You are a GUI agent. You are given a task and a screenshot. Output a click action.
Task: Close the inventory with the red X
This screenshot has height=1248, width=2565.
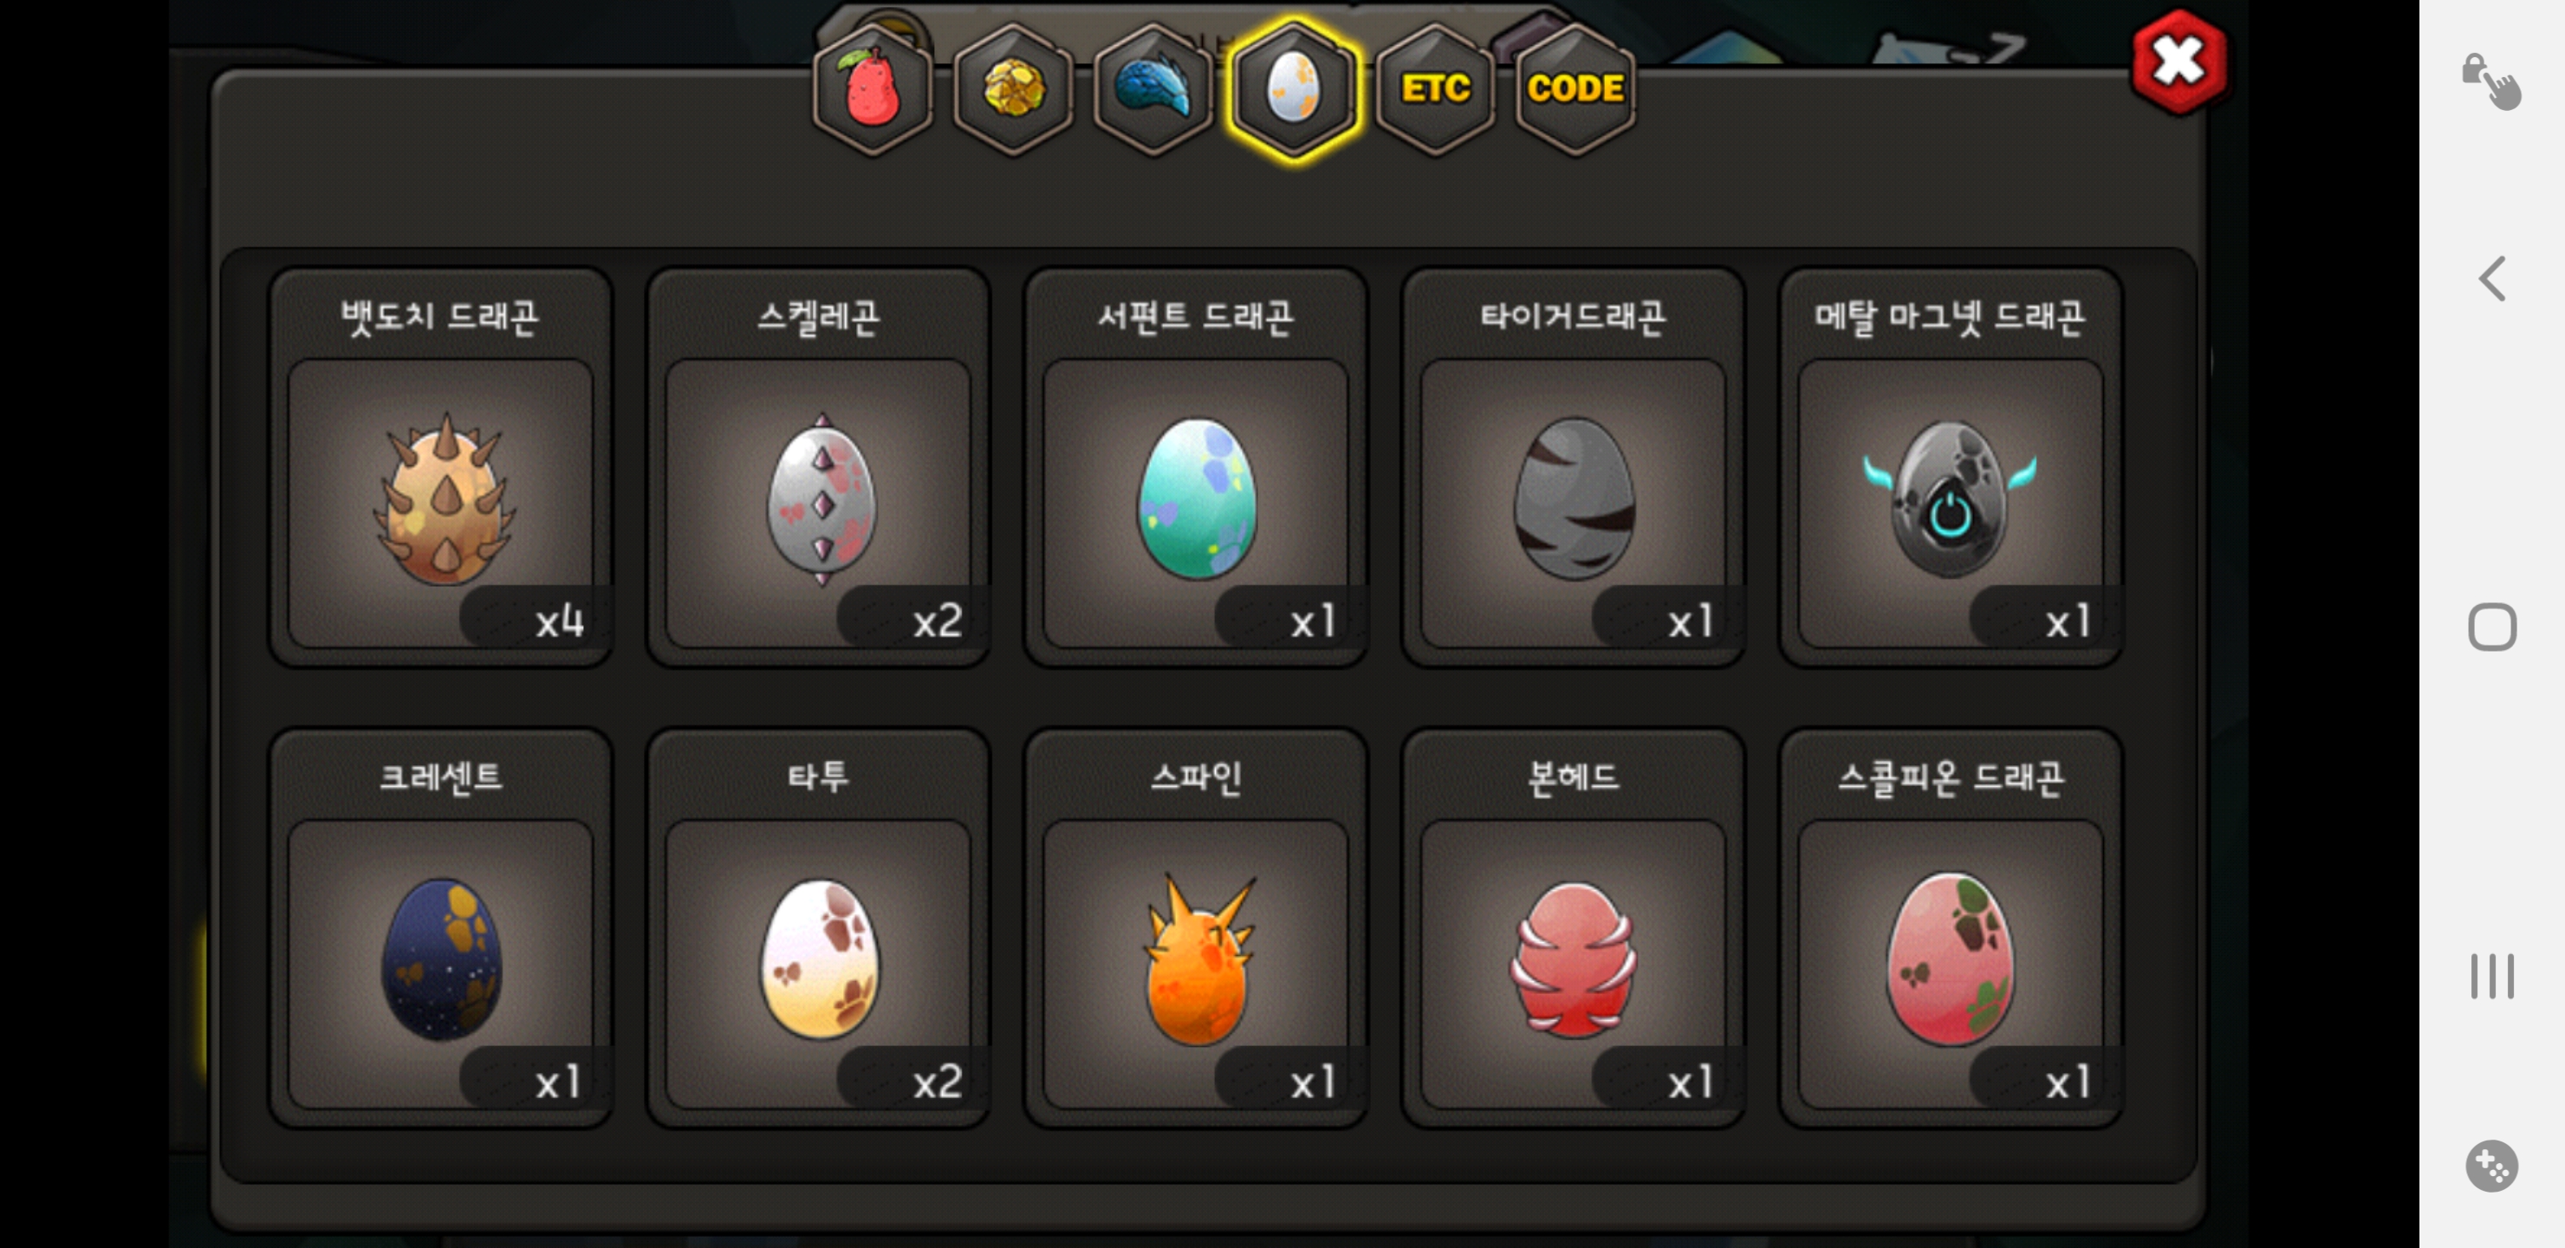pyautogui.click(x=2179, y=62)
